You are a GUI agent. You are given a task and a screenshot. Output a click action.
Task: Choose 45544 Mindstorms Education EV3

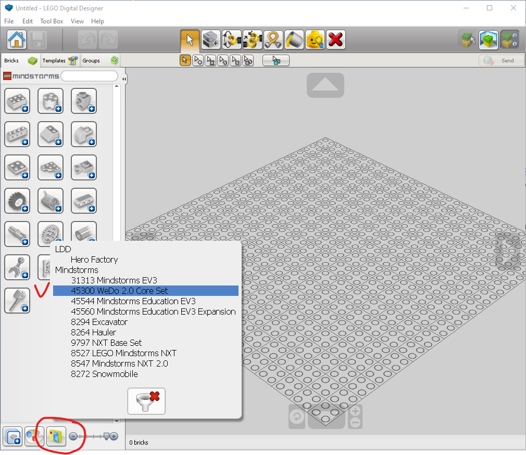point(133,301)
